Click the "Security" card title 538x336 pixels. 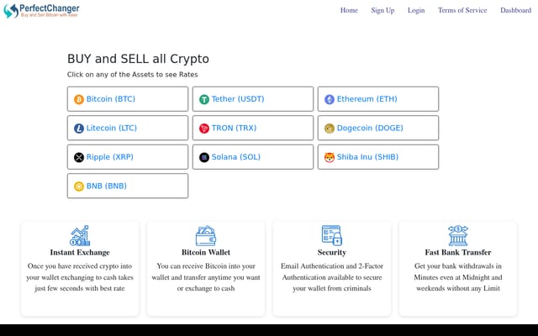click(x=332, y=253)
